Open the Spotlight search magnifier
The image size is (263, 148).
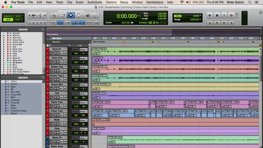click(250, 2)
